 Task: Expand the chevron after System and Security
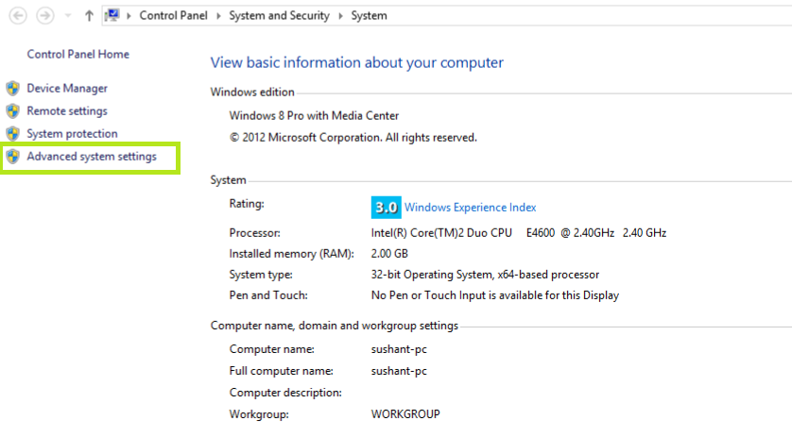coord(340,16)
